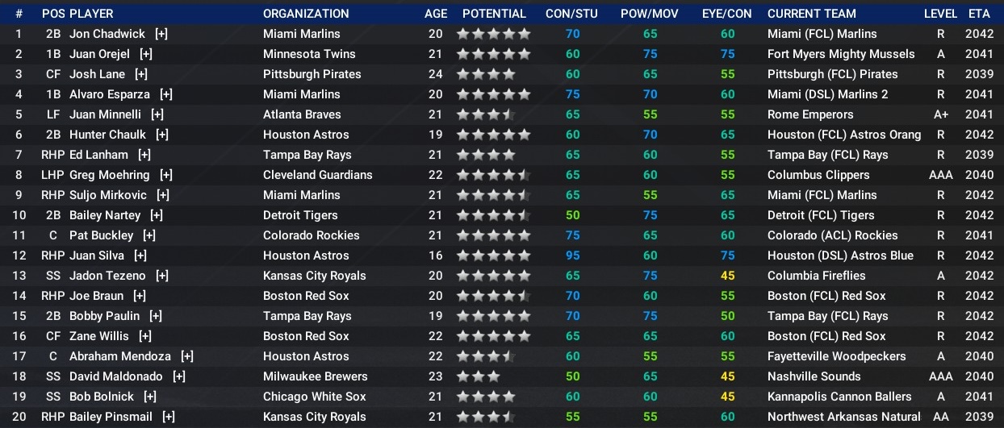Click the ORGANIZATION column header

coord(306,14)
